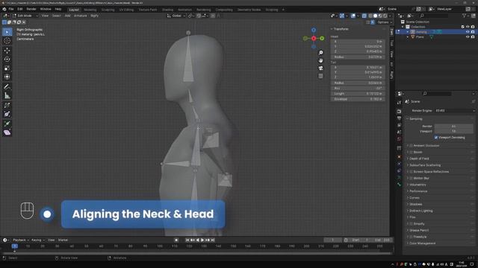Adjust the Envelope value field
The width and height of the screenshot is (478, 268).
click(x=358, y=99)
